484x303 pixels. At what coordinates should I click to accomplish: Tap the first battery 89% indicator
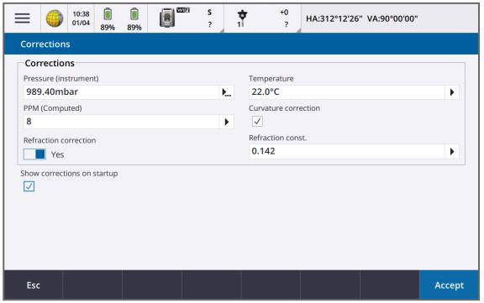108,19
